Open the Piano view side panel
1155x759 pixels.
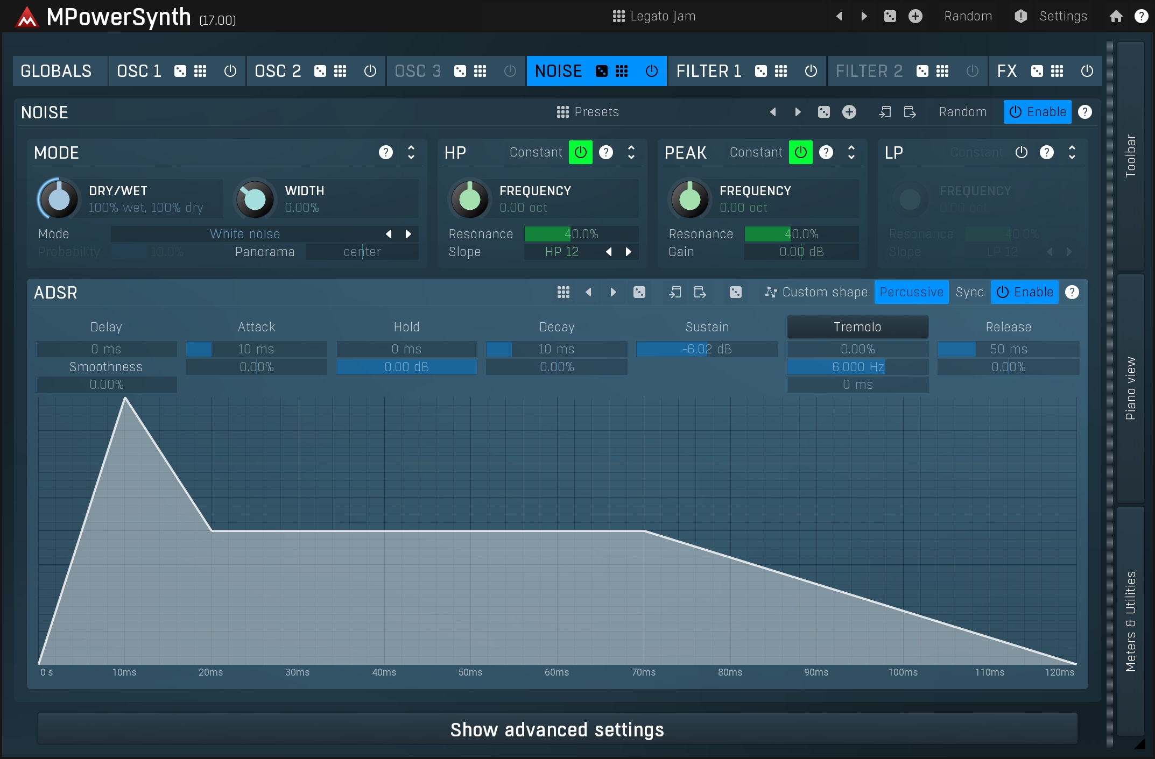(x=1130, y=388)
